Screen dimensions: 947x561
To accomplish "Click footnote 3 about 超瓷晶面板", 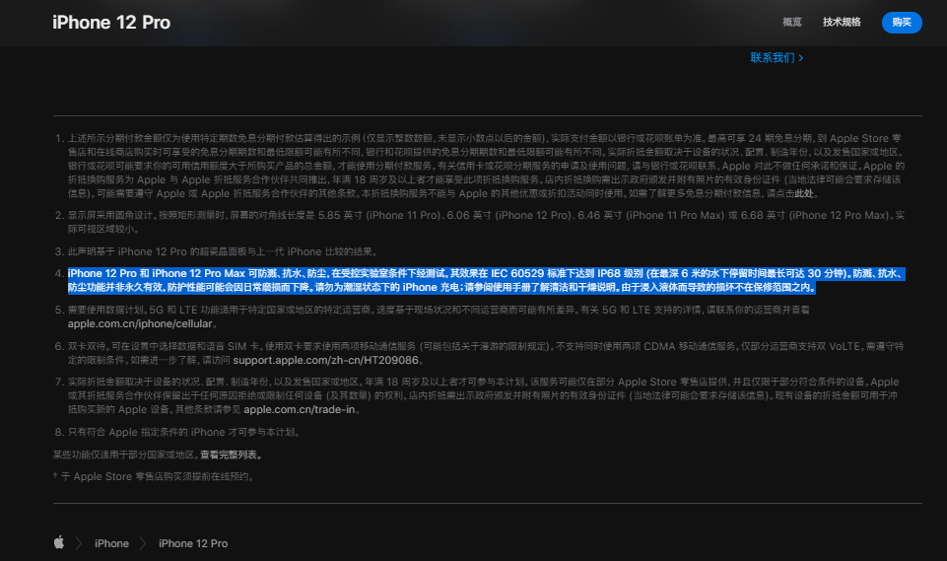I will (224, 251).
